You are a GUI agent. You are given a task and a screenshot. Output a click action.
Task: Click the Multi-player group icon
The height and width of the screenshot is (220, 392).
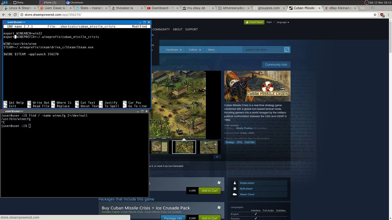coord(235,189)
